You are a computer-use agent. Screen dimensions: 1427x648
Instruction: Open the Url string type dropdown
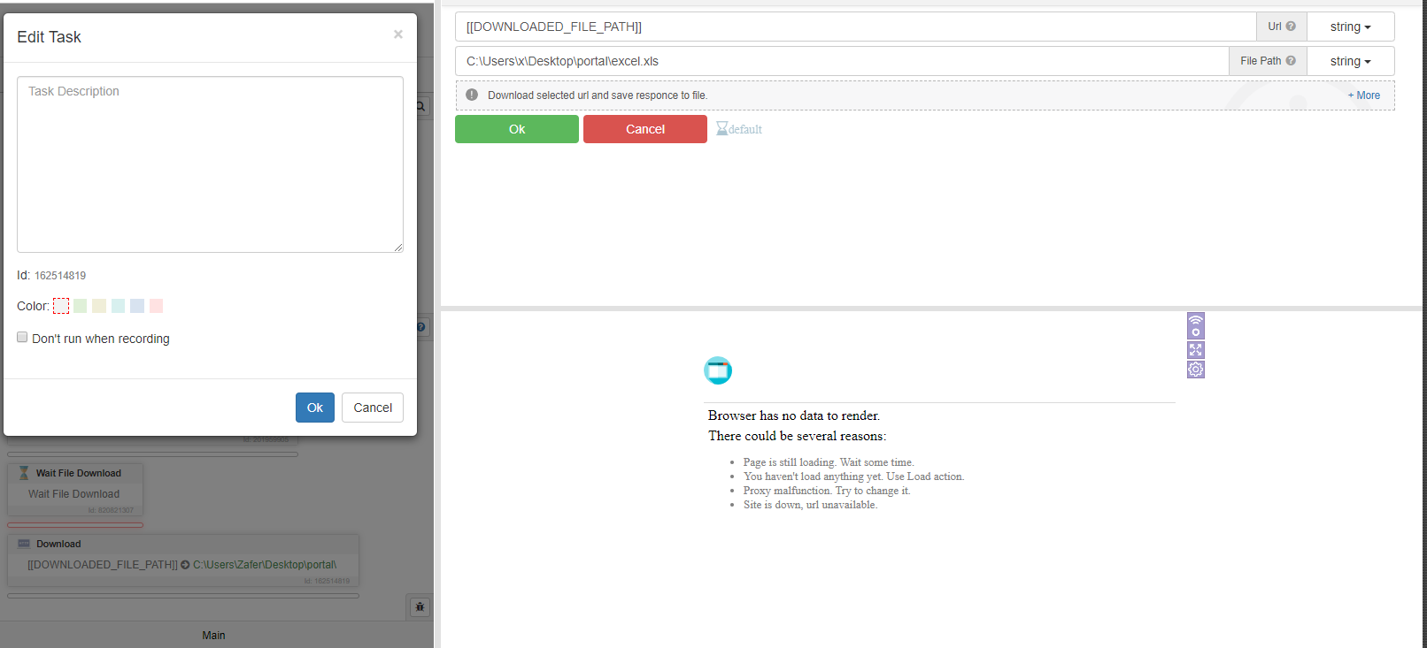coord(1350,27)
